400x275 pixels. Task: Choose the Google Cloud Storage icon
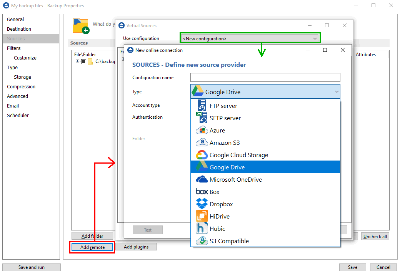[202, 155]
